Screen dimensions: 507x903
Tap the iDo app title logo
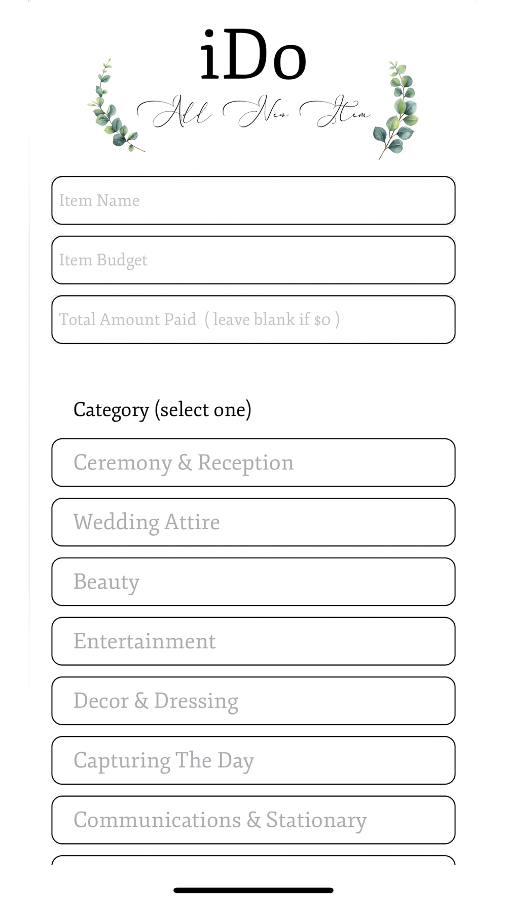[253, 55]
